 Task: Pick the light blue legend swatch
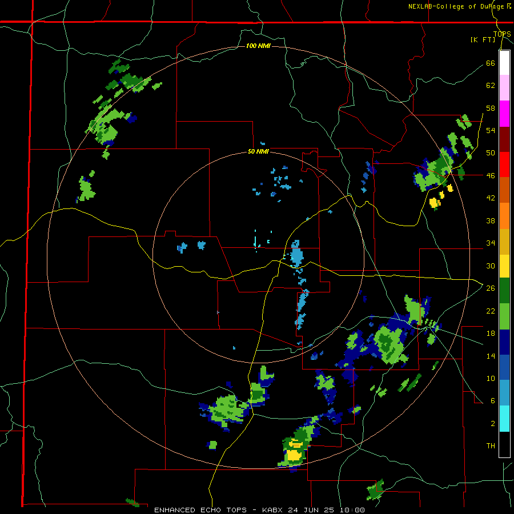tap(504, 393)
